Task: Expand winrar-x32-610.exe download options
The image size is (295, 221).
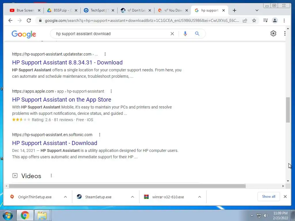Action: (x=200, y=197)
